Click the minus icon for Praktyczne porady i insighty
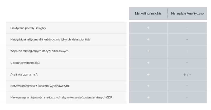The image size is (211, 110). (x=187, y=28)
